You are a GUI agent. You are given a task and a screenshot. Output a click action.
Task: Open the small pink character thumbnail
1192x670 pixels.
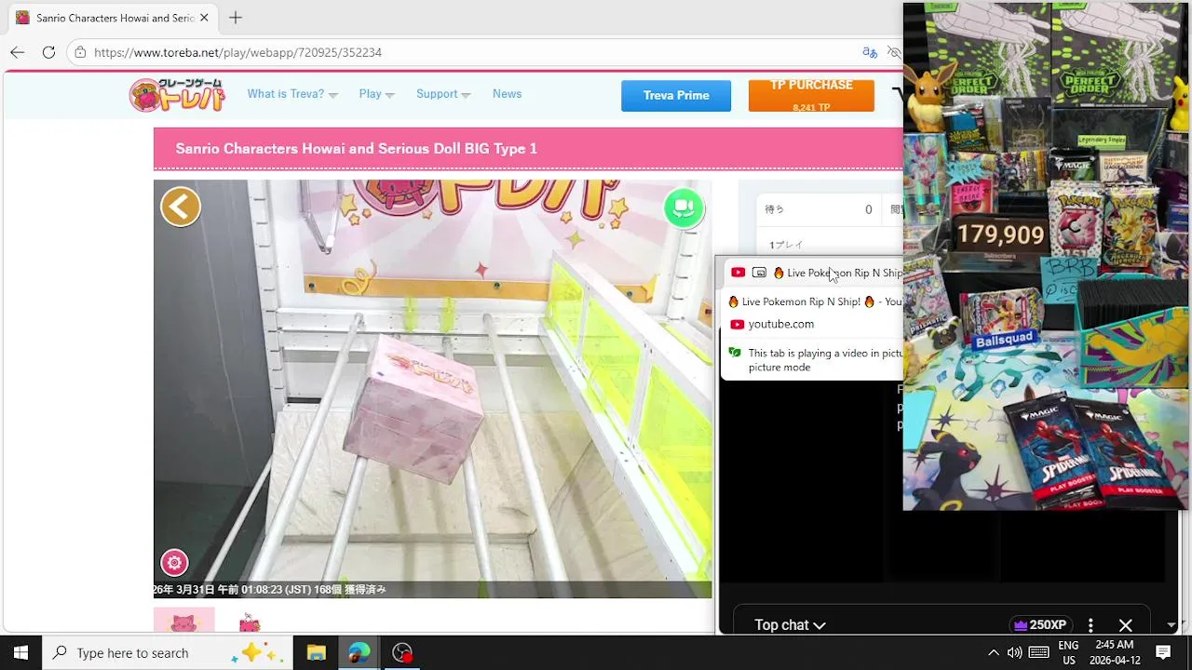pos(249,623)
